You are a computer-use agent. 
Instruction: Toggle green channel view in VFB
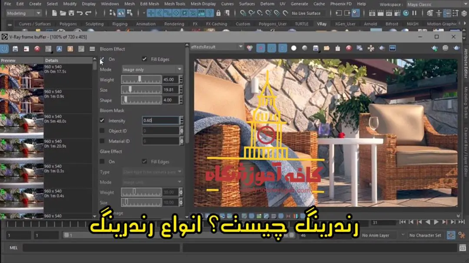point(271,48)
